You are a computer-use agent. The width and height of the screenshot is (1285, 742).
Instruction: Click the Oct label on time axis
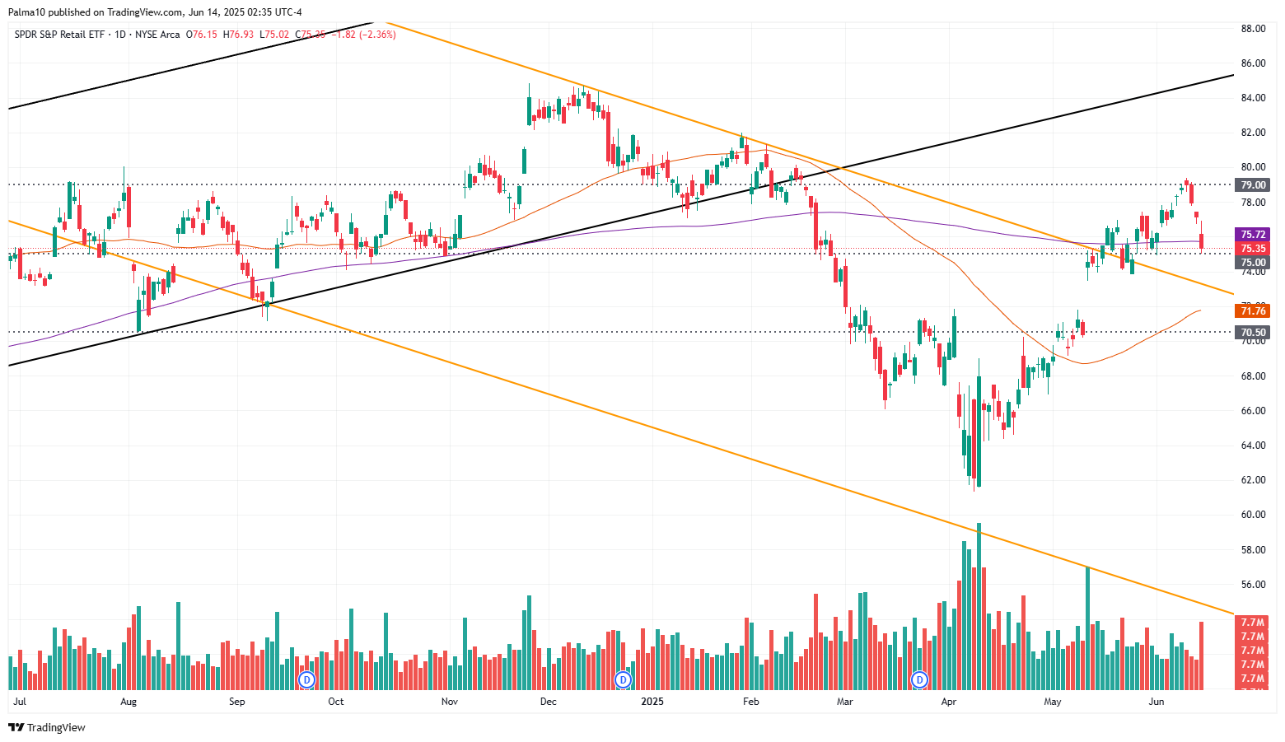(x=335, y=702)
